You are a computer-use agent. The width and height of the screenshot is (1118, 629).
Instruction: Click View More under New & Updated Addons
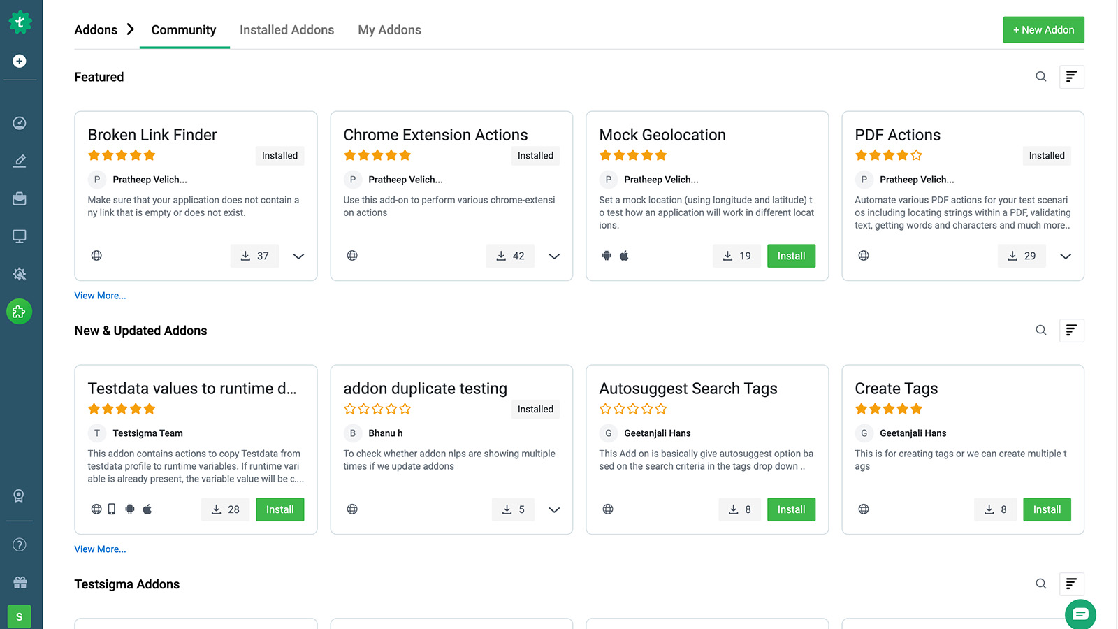(101, 549)
